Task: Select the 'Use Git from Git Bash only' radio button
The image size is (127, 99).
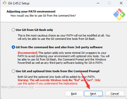Action: click(x=13, y=30)
